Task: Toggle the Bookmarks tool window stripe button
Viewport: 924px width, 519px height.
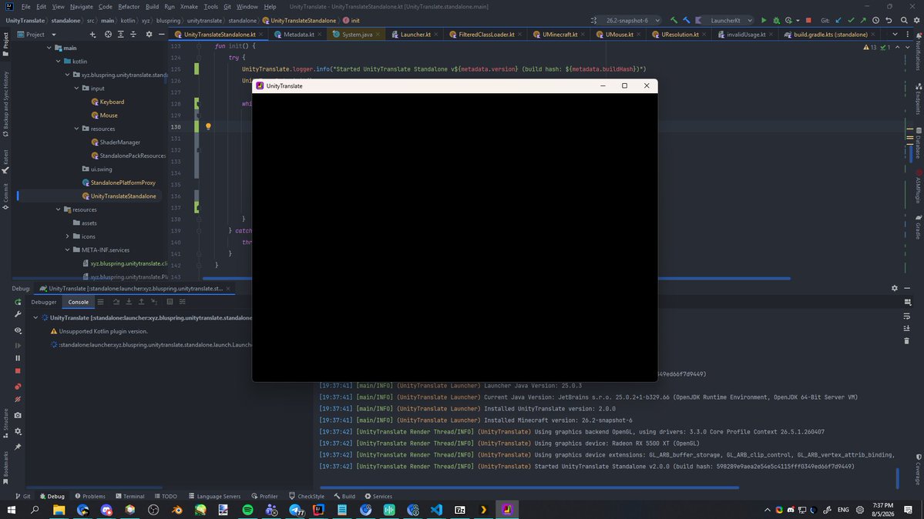Action: [x=5, y=467]
